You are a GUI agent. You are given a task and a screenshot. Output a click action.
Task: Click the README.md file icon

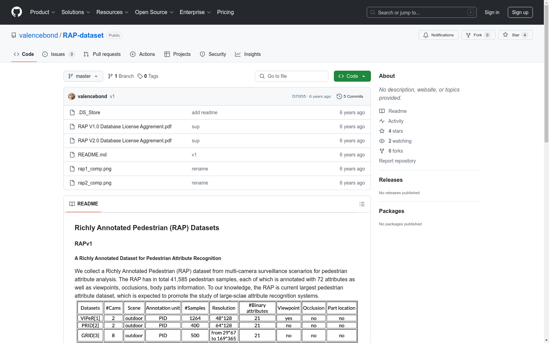pyautogui.click(x=72, y=155)
